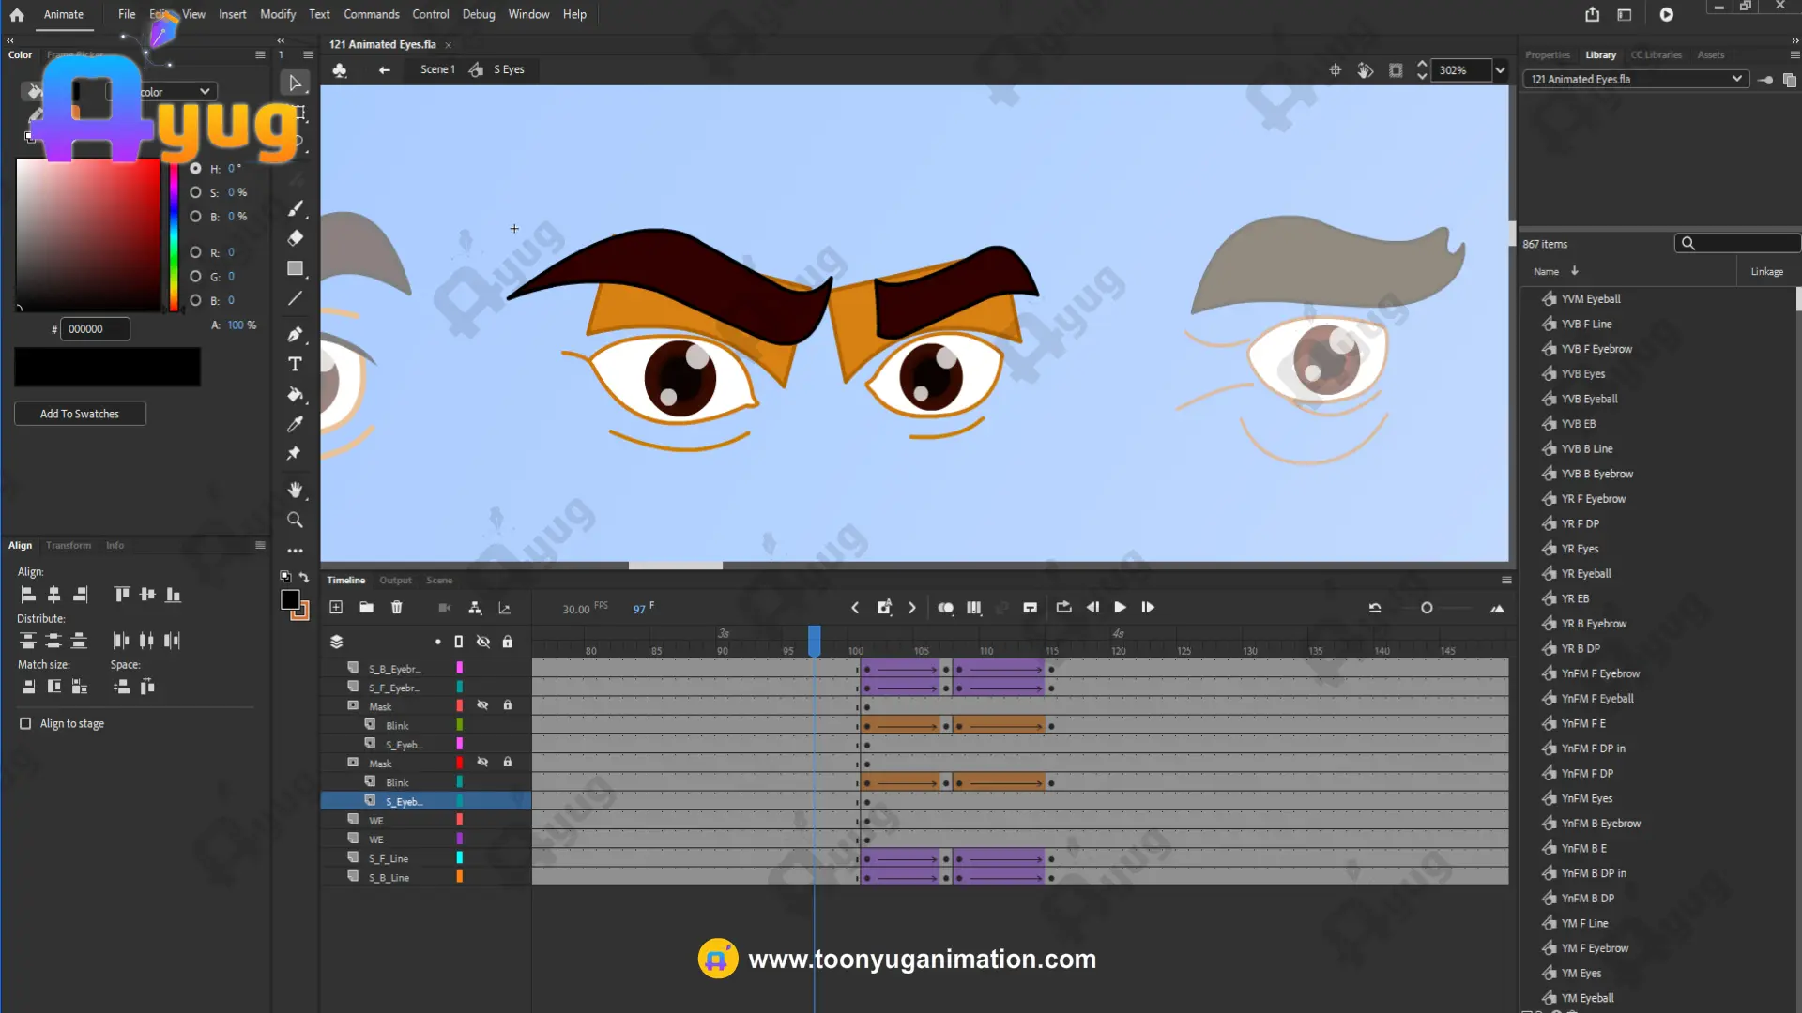Open the stage zoom 302% dropdown
The width and height of the screenshot is (1802, 1013).
point(1500,70)
